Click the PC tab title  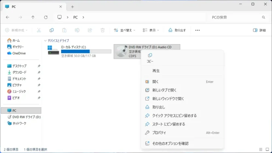coord(14,7)
